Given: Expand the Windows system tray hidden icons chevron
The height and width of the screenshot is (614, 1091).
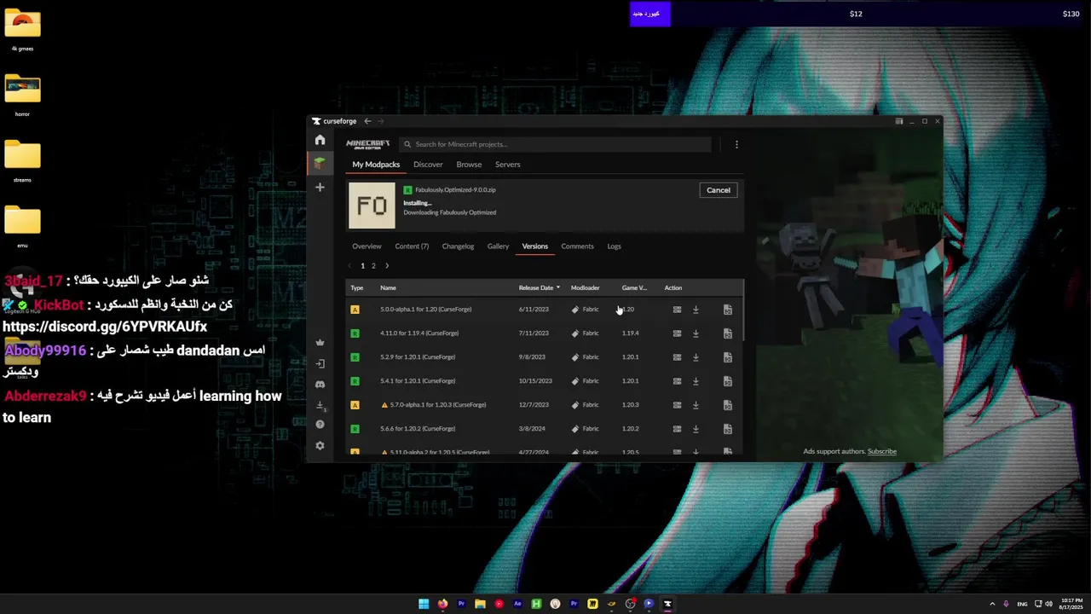Looking at the screenshot, I should click(993, 604).
